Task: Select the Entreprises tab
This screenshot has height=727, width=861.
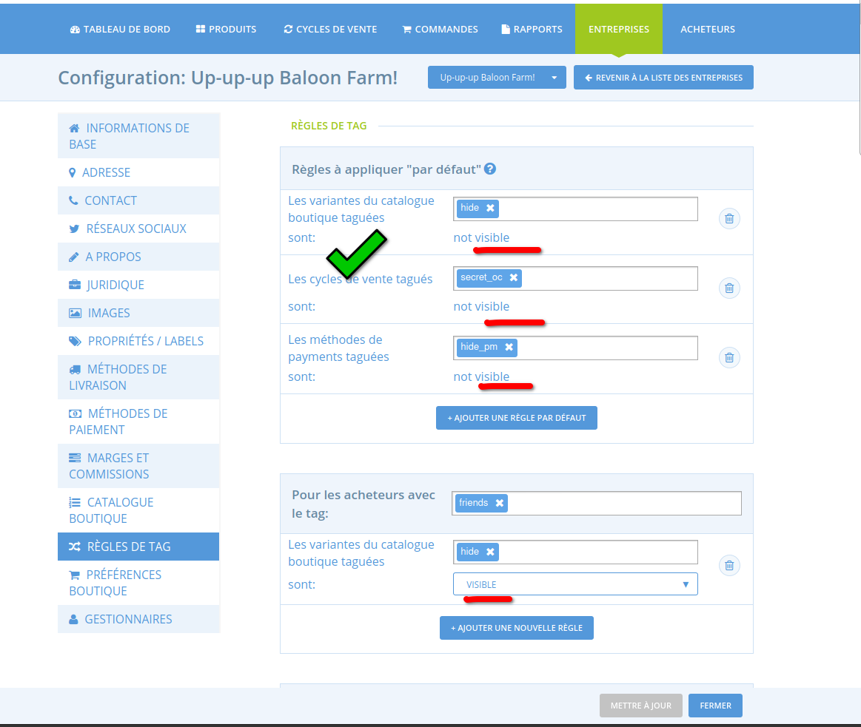Action: [x=619, y=29]
